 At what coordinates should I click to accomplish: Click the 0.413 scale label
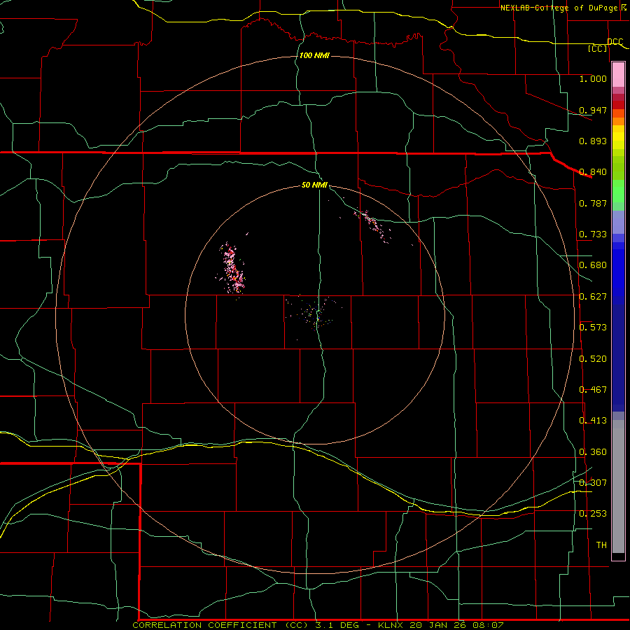point(593,421)
